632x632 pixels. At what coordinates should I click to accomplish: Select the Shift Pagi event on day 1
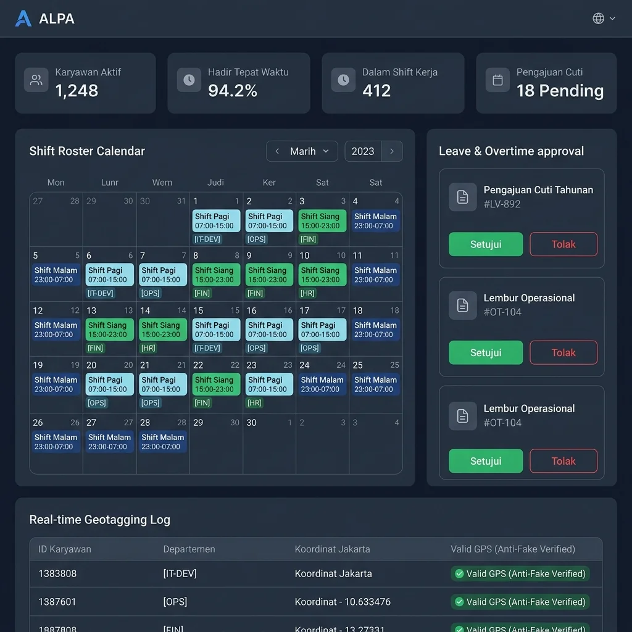216,221
